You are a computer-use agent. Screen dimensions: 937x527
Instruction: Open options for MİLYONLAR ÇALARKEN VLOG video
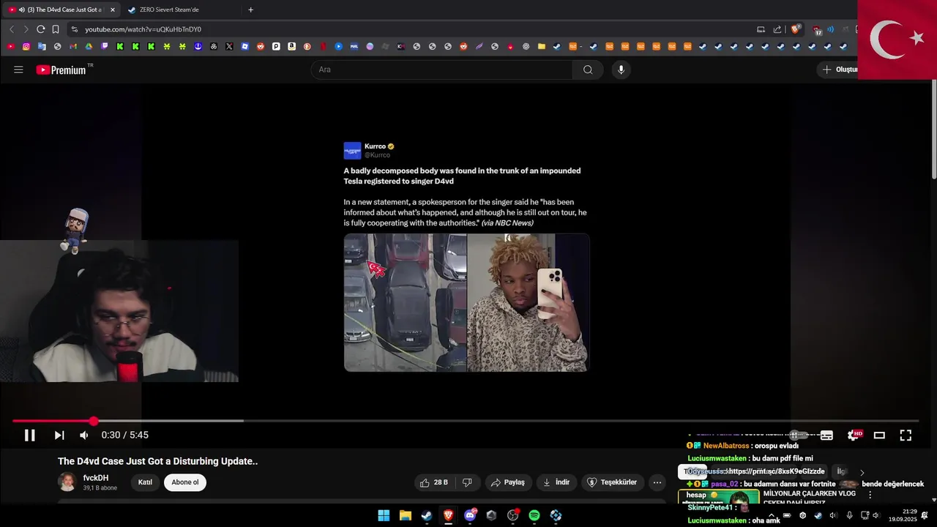click(870, 495)
